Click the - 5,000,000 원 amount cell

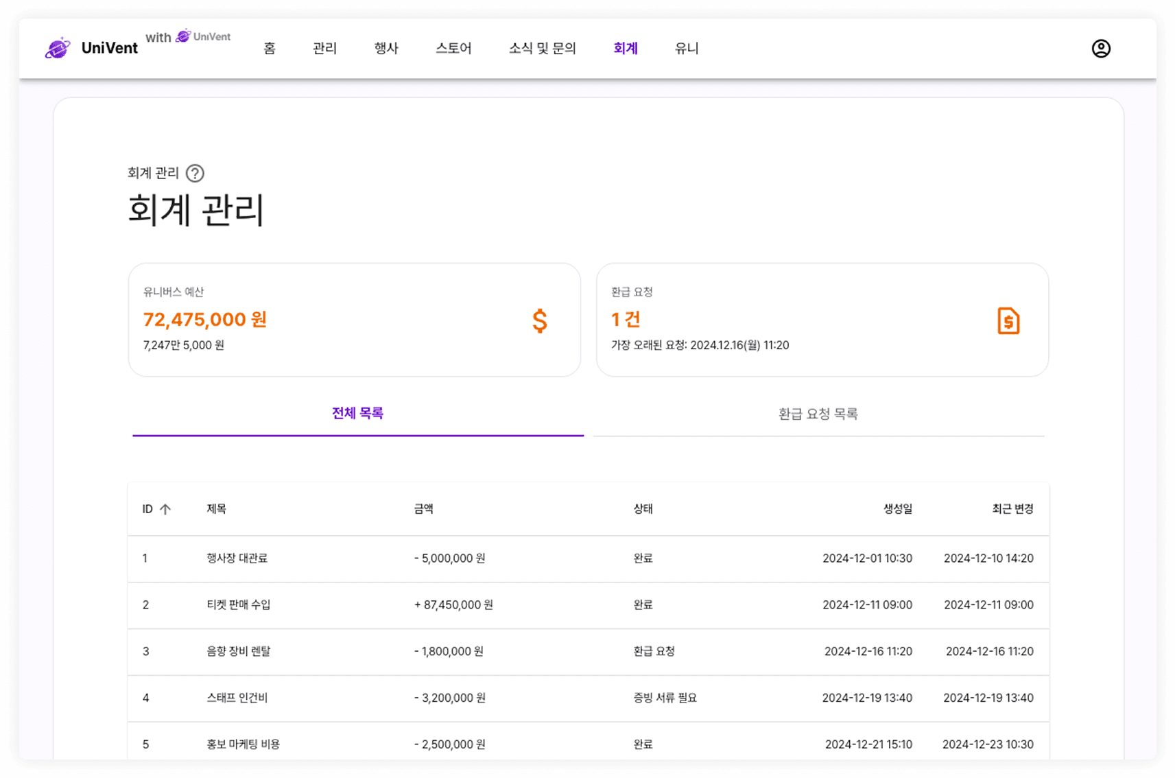(x=450, y=558)
